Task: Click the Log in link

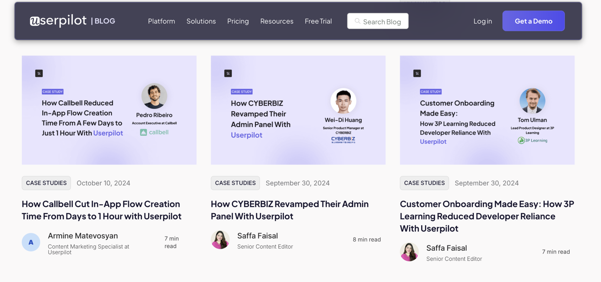Action: point(482,21)
